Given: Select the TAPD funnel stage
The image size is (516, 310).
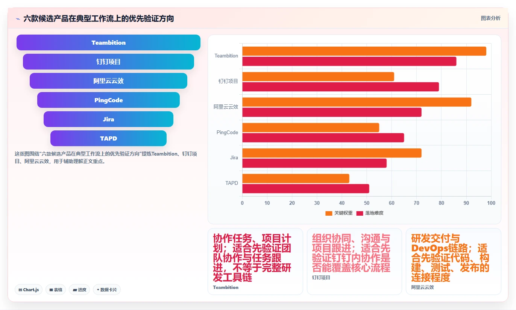Looking at the screenshot, I should (x=108, y=138).
